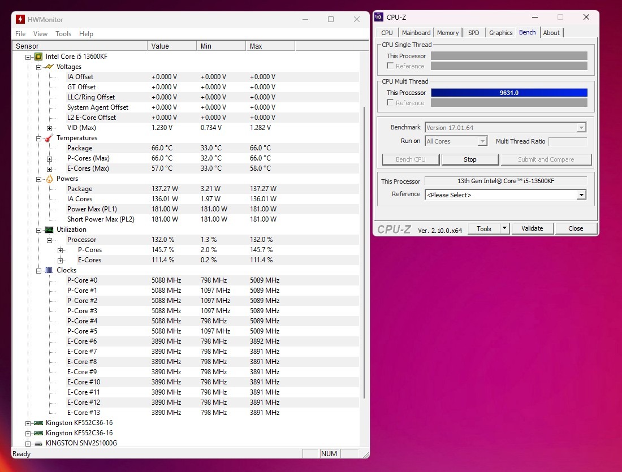This screenshot has height=472, width=622.
Task: Click second Kingston KF552C36-16 memory module icon
Action: click(38, 433)
